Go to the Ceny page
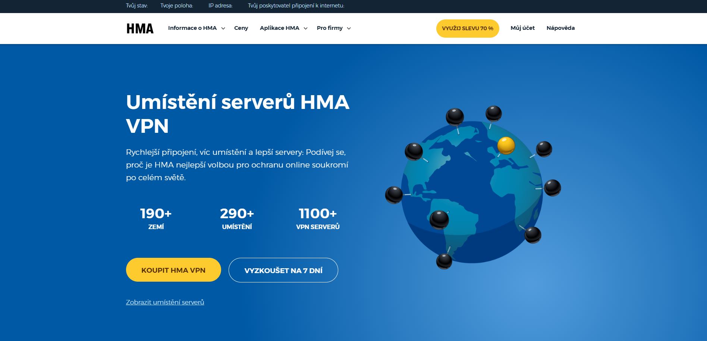Screen dimensions: 707x341 tap(241, 28)
